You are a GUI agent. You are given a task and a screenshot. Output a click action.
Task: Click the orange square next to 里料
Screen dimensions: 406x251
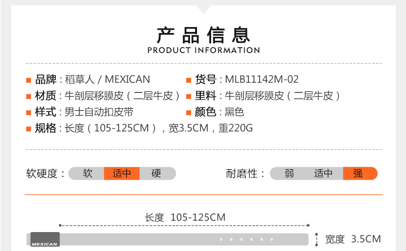point(188,97)
